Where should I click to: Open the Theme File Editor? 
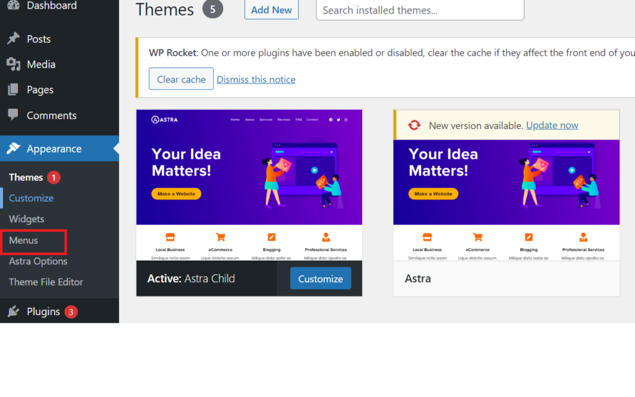46,282
